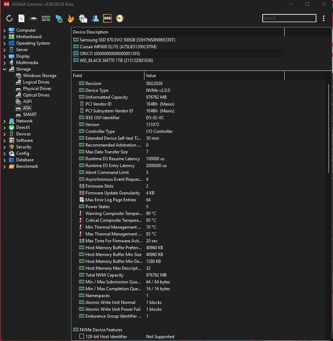Select the Samsung SSD 970 EVO device
The height and width of the screenshot is (341, 333).
pyautogui.click(x=127, y=40)
